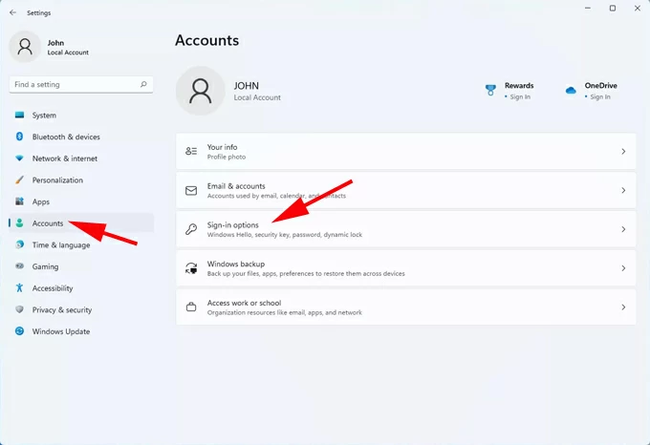Select Time & language in sidebar
Viewport: 650px width, 445px height.
pyautogui.click(x=60, y=245)
